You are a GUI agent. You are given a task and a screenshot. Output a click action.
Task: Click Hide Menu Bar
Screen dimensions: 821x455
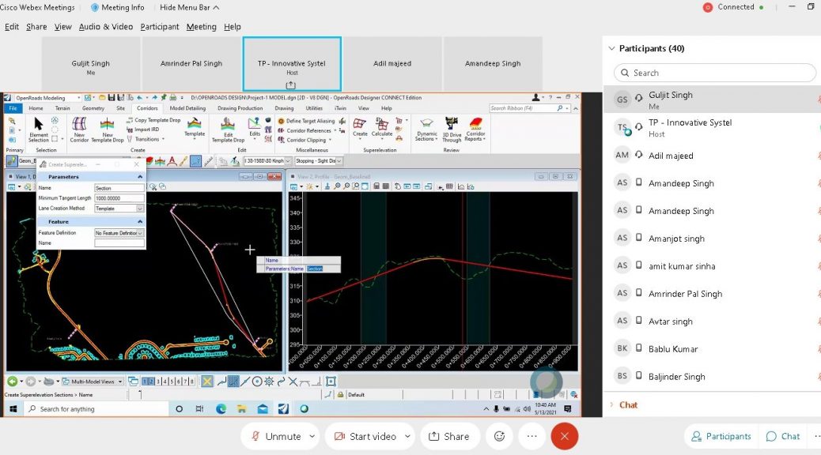point(190,7)
